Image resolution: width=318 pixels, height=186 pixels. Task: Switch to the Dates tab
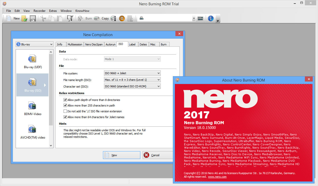143,44
